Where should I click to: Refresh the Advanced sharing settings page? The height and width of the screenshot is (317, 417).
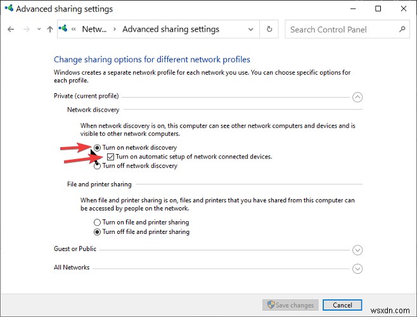click(269, 29)
